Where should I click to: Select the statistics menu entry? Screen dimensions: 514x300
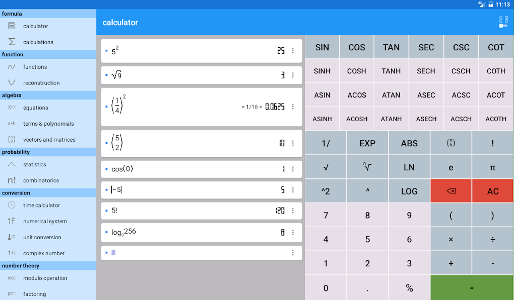pos(34,164)
